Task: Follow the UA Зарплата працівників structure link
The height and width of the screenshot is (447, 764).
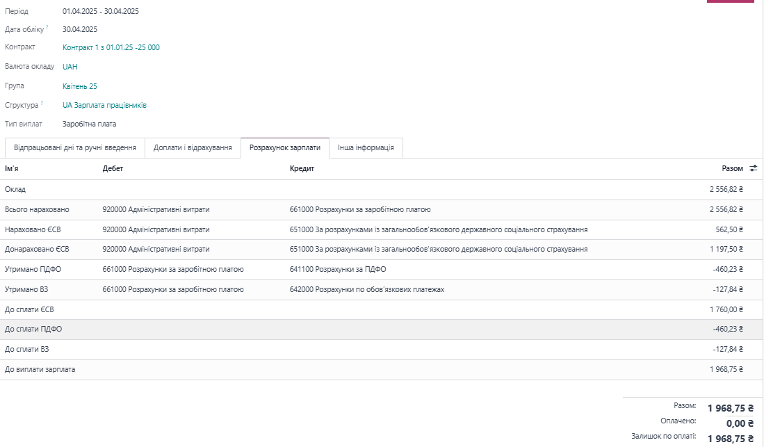Action: (104, 105)
